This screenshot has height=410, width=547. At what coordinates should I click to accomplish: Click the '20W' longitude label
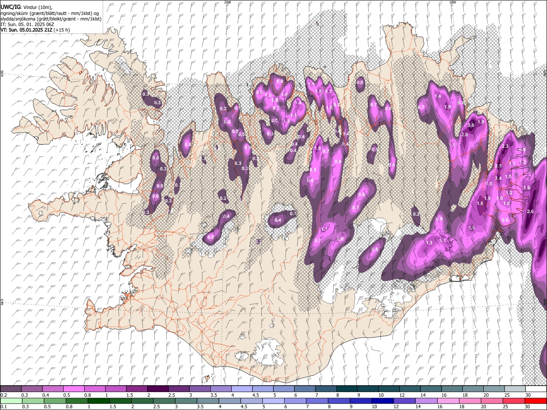click(227, 2)
